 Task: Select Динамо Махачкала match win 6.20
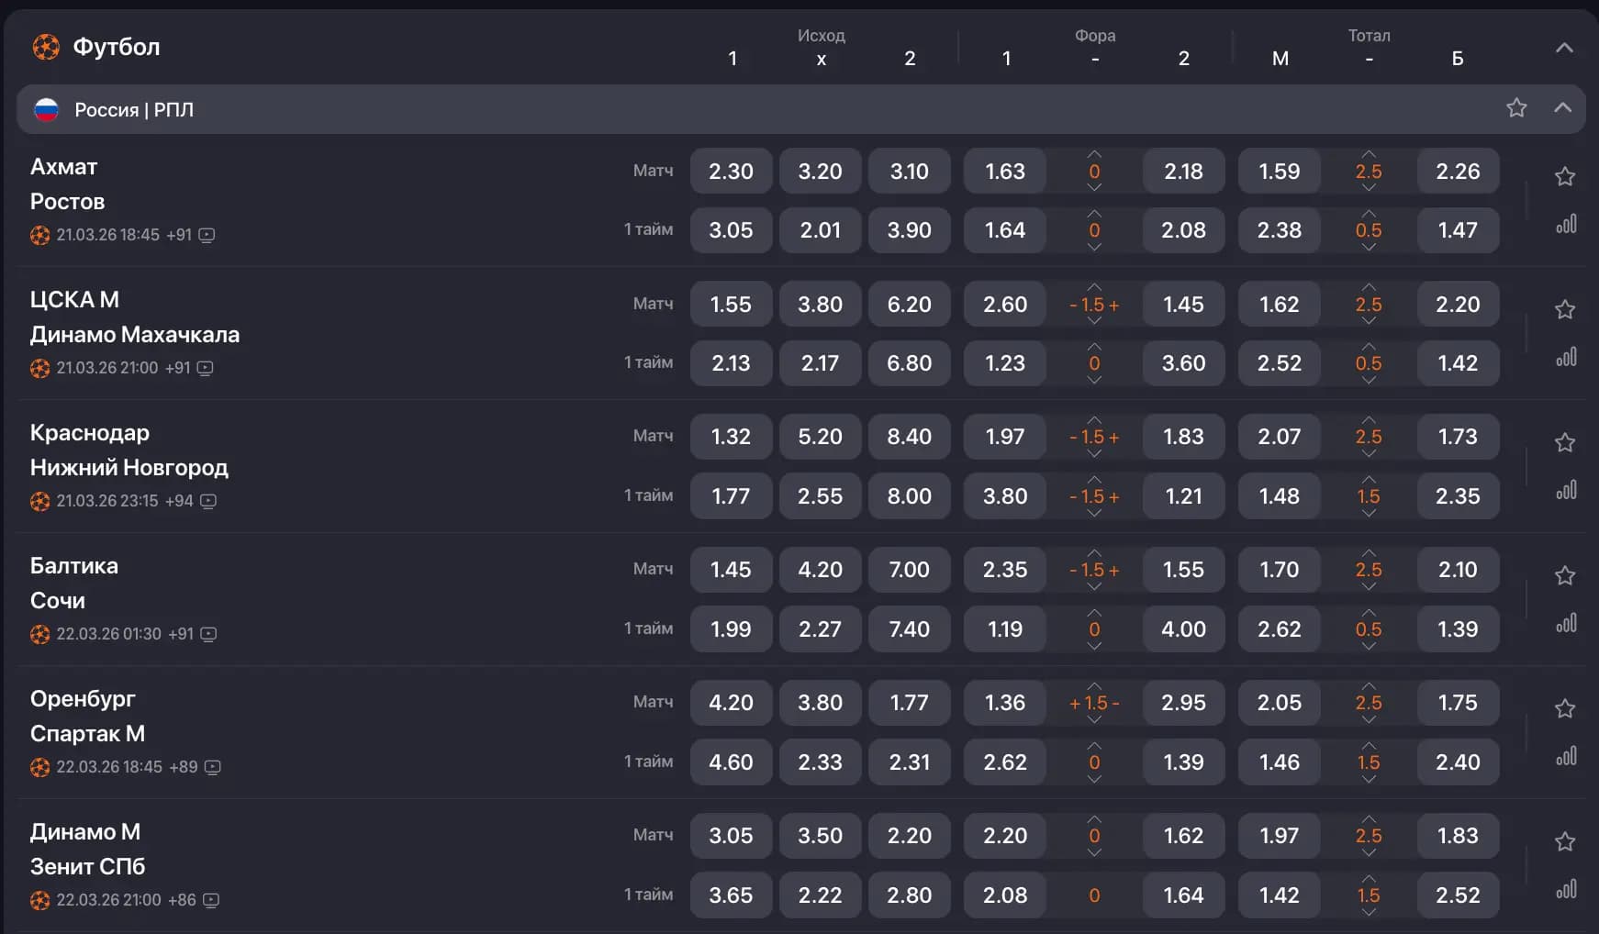(x=909, y=305)
